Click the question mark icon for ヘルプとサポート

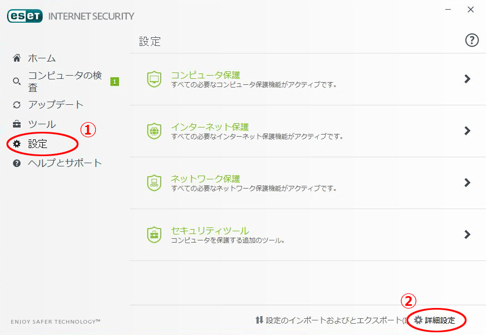(17, 163)
